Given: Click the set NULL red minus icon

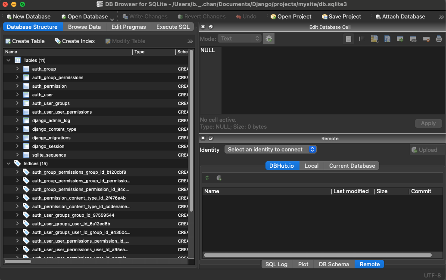Looking at the screenshot, I should tap(426, 39).
